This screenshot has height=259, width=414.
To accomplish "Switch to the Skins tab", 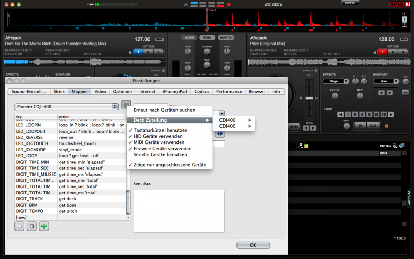I will click(59, 91).
